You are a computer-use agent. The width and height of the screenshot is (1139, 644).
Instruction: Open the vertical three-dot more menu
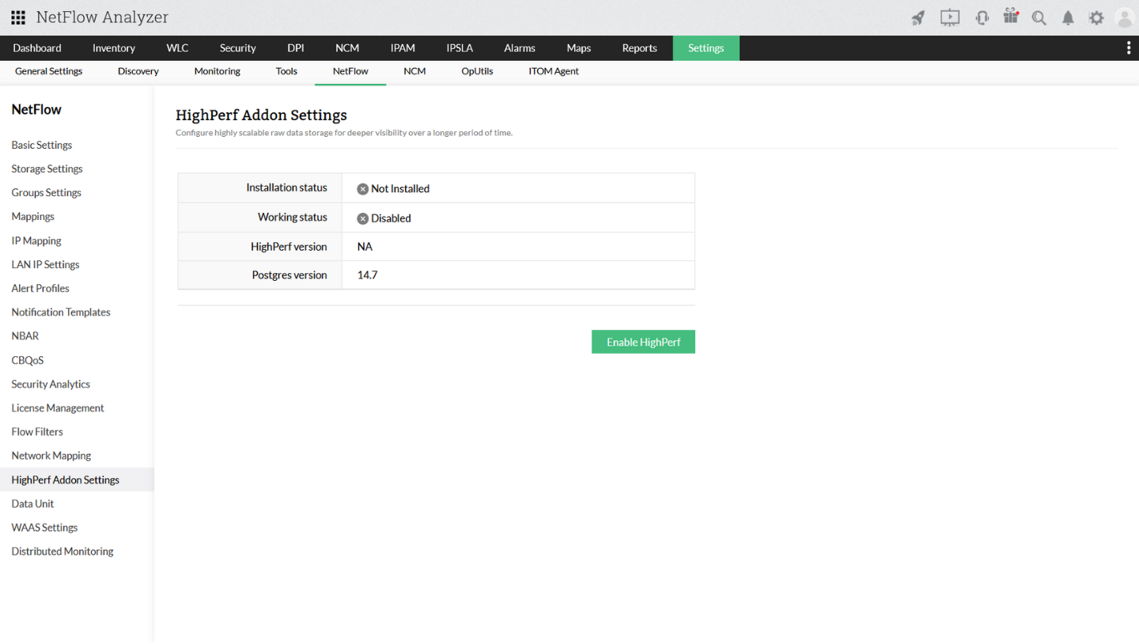point(1128,48)
